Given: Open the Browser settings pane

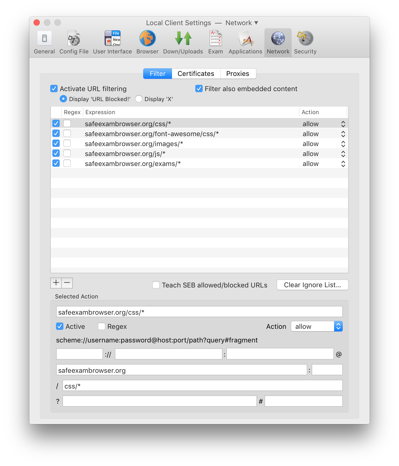Looking at the screenshot, I should click(x=147, y=43).
